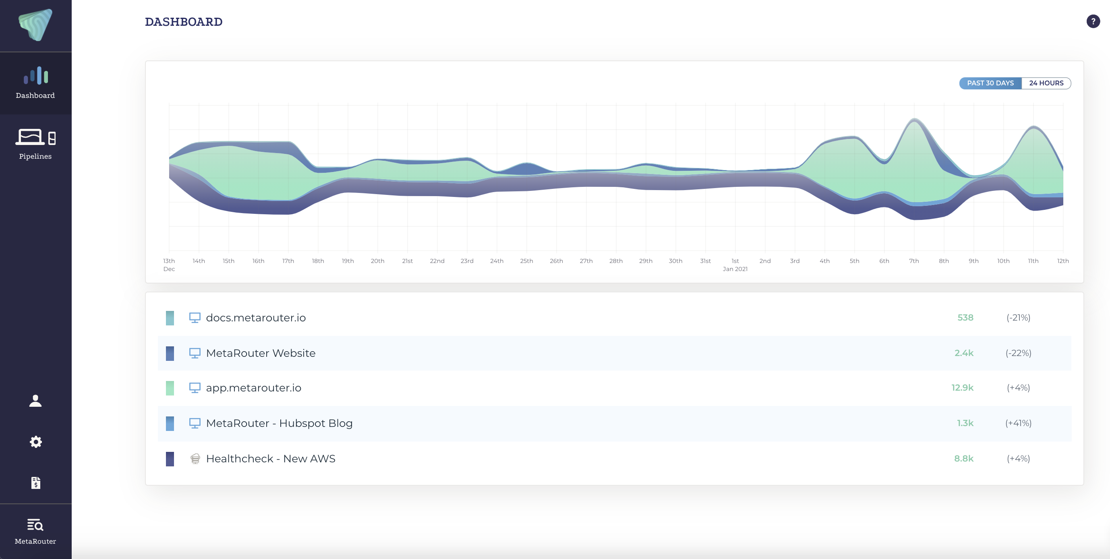Viewport: 1110px width, 559px height.
Task: Open the user profile icon
Action: [x=35, y=401]
